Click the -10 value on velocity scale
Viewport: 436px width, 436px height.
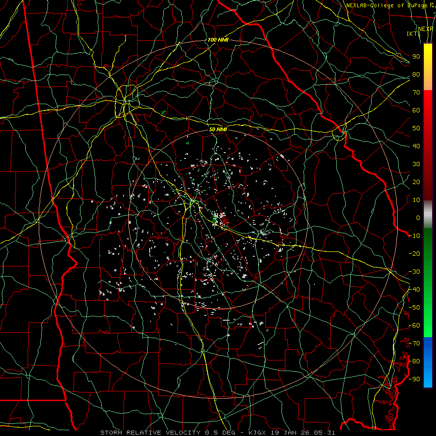coord(414,236)
